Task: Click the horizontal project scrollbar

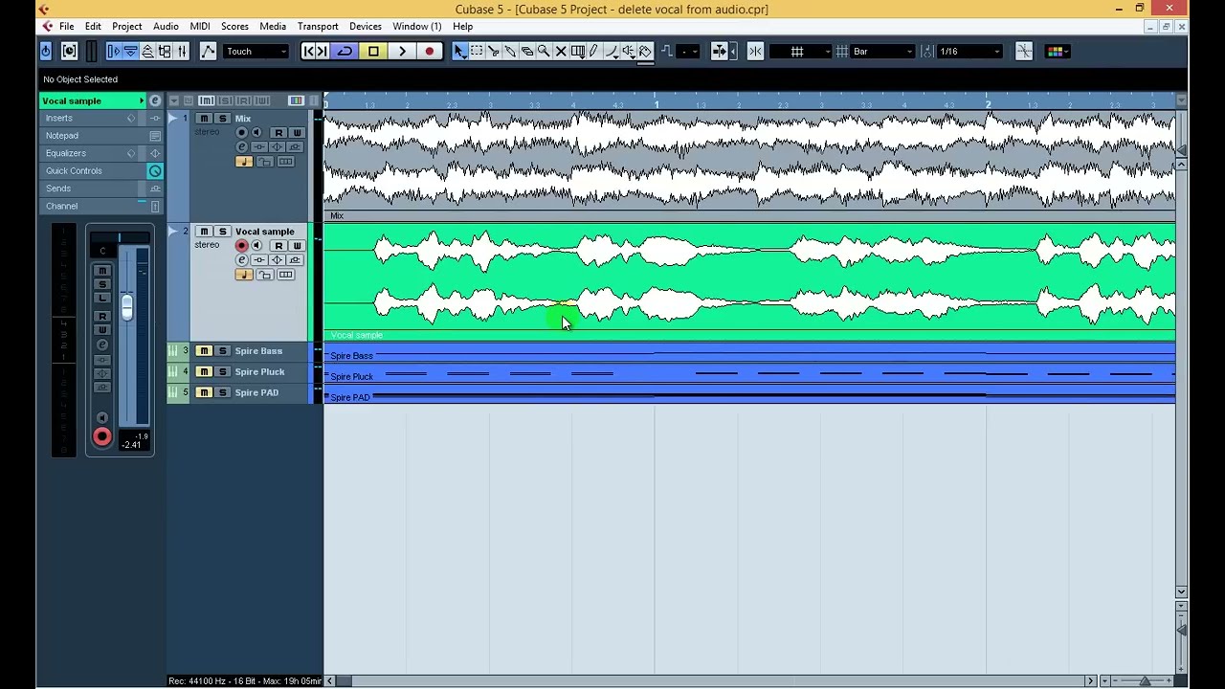Action: point(709,680)
